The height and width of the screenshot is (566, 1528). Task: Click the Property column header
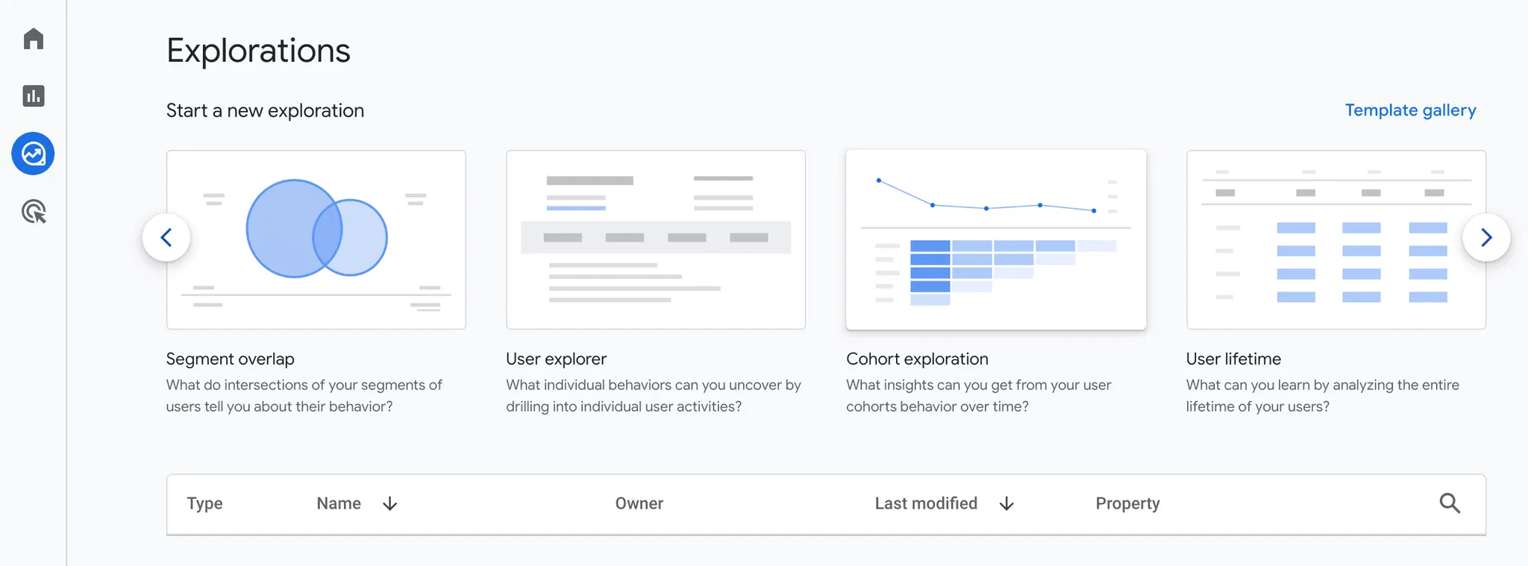pos(1127,504)
